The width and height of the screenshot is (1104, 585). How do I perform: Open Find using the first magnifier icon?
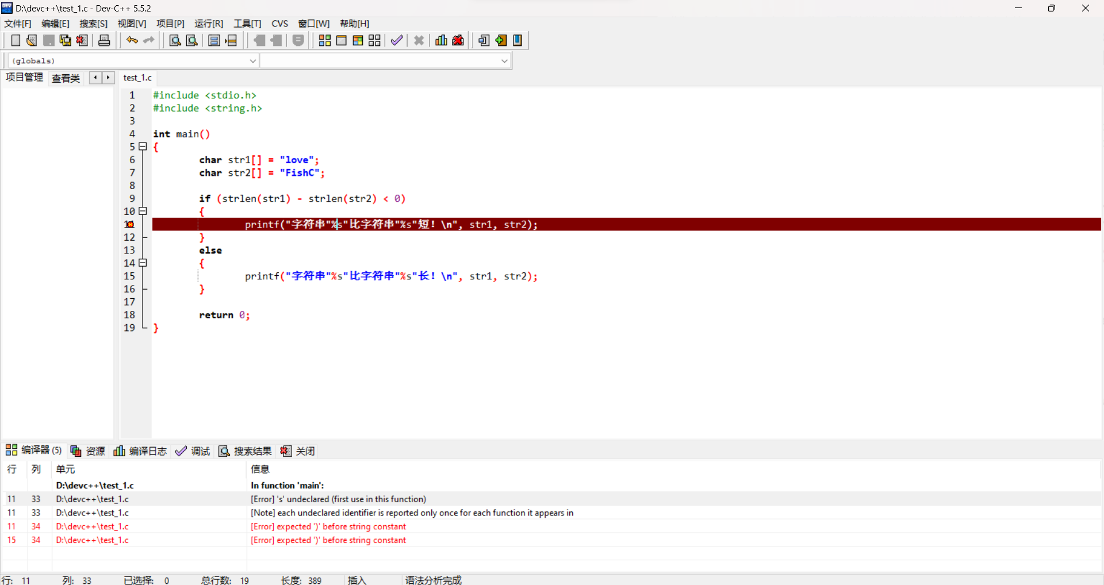click(x=175, y=40)
